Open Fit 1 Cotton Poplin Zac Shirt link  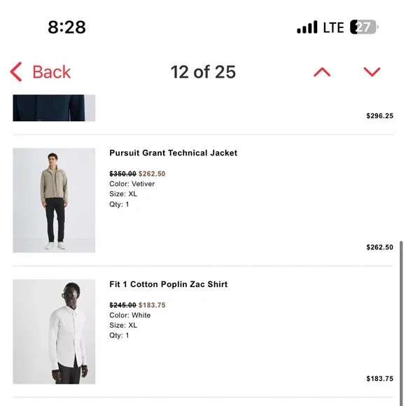[168, 284]
